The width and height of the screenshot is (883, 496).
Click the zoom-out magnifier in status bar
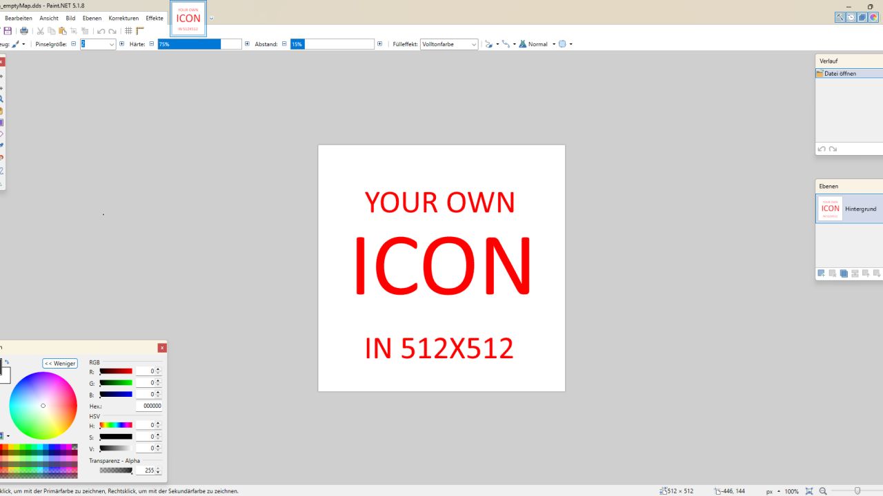[823, 491]
